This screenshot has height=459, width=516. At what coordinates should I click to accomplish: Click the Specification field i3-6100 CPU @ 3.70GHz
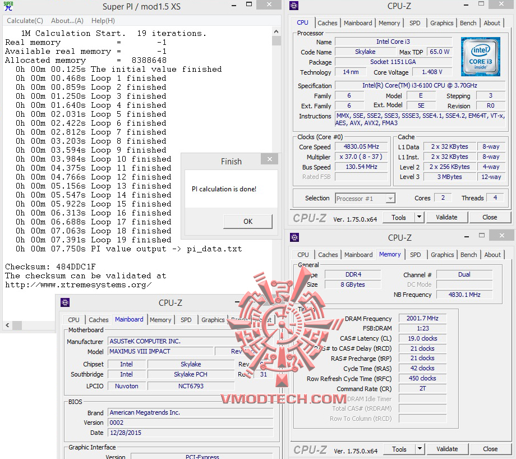coord(420,86)
